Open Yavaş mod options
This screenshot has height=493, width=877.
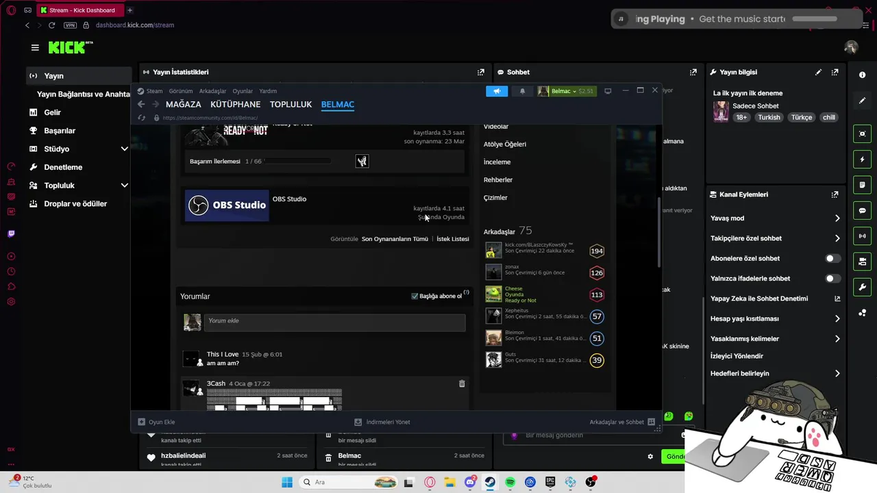point(775,218)
